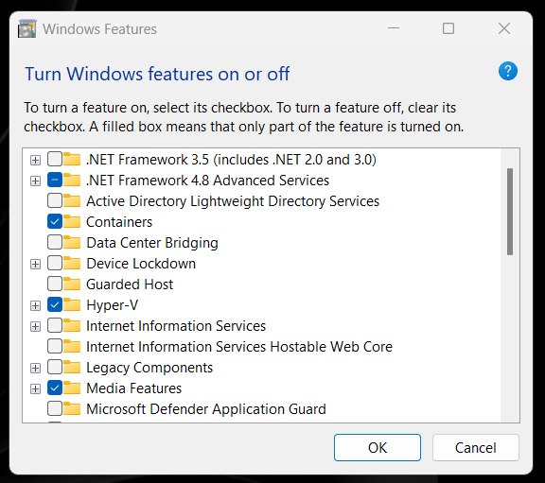Select the Device Lockdown list item

pos(141,264)
